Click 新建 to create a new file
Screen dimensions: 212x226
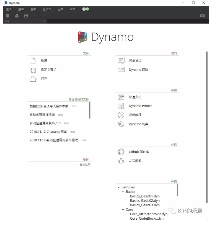click(x=44, y=61)
